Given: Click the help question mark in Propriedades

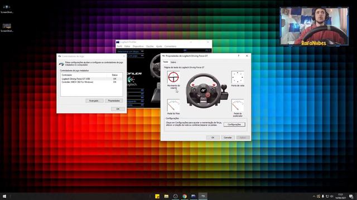Looking at the screenshot, I should [x=239, y=56].
